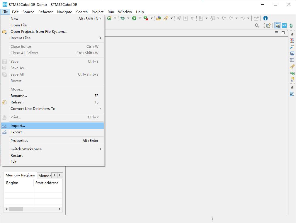296x223 pixels.
Task: Switch to the Debug perspective
Action: tap(291, 26)
